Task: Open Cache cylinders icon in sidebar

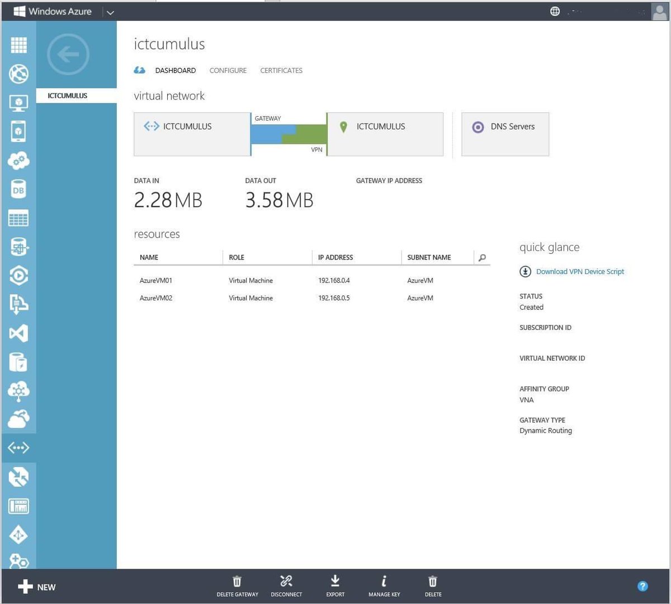Action: pos(18,362)
